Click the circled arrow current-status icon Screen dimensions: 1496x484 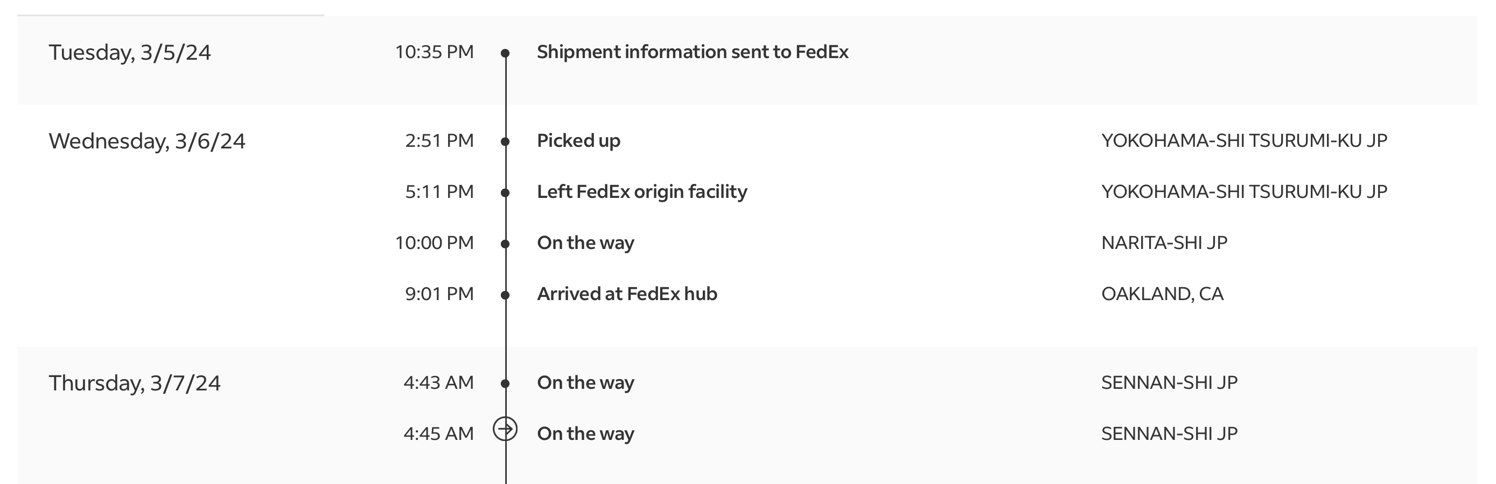point(505,430)
